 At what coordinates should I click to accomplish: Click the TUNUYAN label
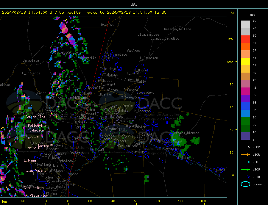point(69,185)
